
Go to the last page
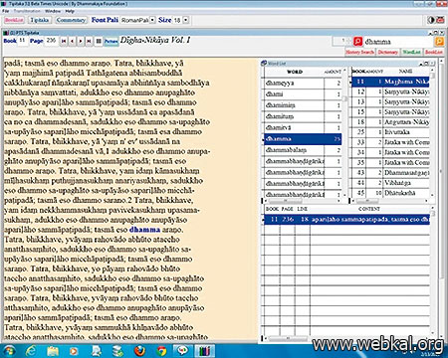click(89, 41)
